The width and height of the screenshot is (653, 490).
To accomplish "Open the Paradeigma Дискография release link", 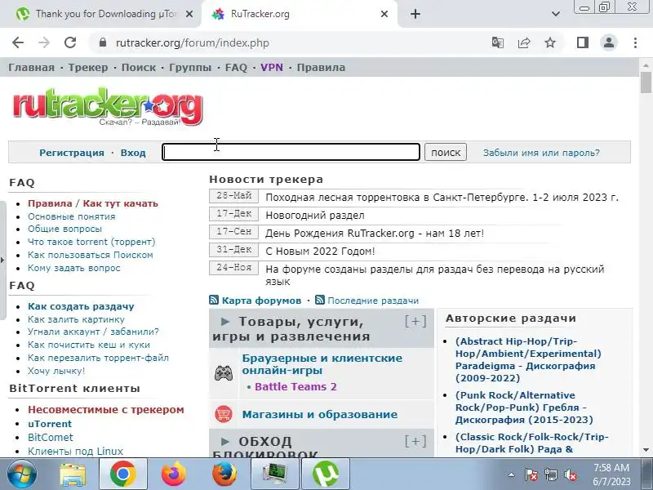I will 528,359.
